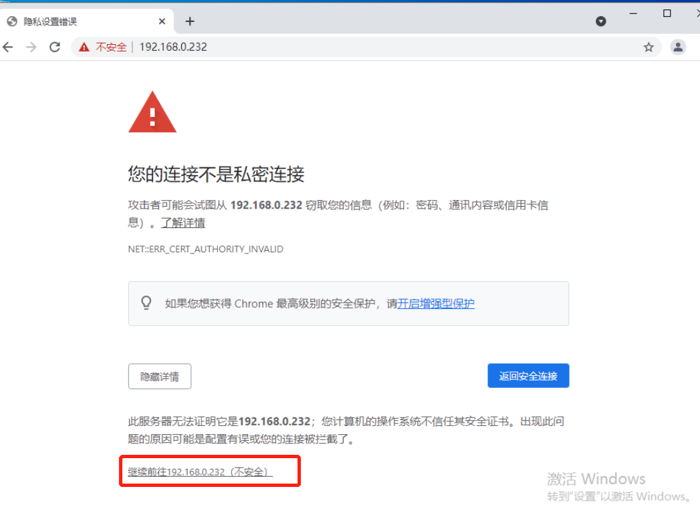The image size is (700, 511).
Task: Click the lightbulb icon in tip box
Action: 146,303
